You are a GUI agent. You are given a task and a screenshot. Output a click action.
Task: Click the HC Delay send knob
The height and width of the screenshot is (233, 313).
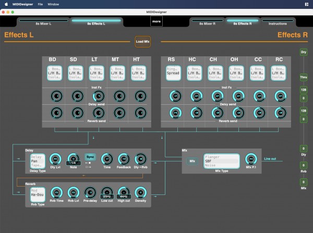point(197,96)
